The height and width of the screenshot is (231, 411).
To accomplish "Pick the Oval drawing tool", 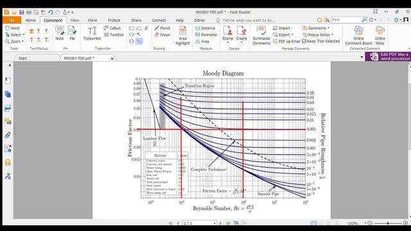I will tap(132, 35).
